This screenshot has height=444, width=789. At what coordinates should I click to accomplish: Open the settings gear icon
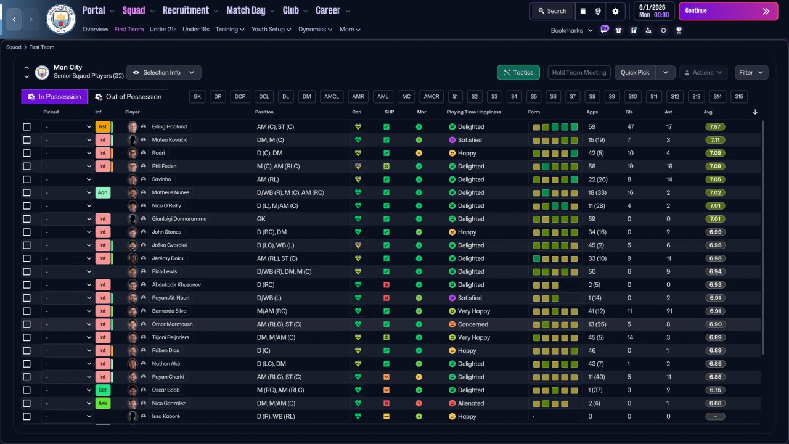tap(615, 11)
